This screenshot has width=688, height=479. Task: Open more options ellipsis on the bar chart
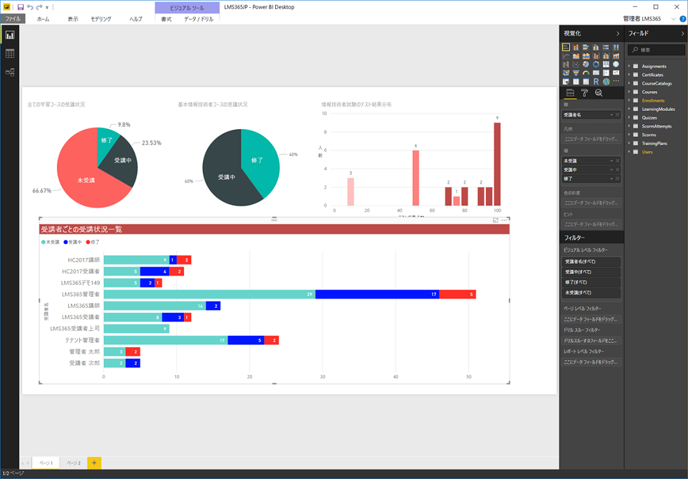tap(503, 220)
